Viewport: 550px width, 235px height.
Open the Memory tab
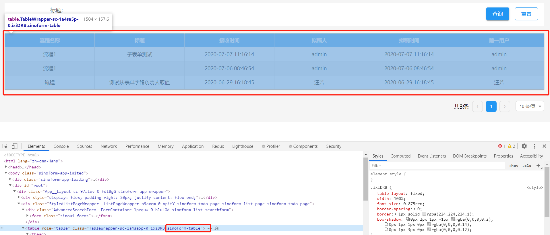pyautogui.click(x=166, y=146)
